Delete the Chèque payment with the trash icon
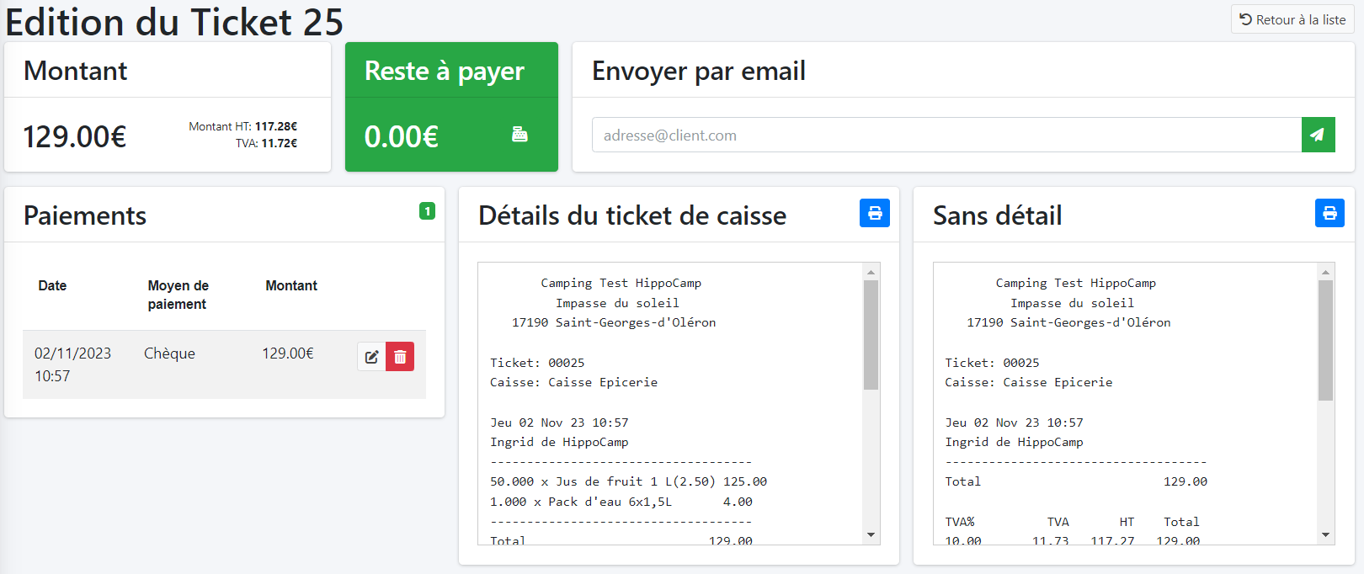This screenshot has height=574, width=1364. pos(400,357)
